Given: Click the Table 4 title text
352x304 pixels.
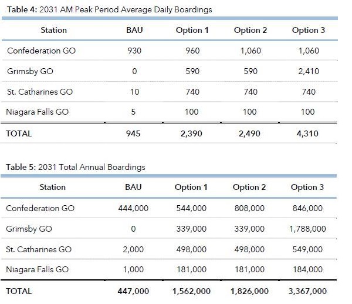Looking at the screenshot, I should [x=109, y=10].
